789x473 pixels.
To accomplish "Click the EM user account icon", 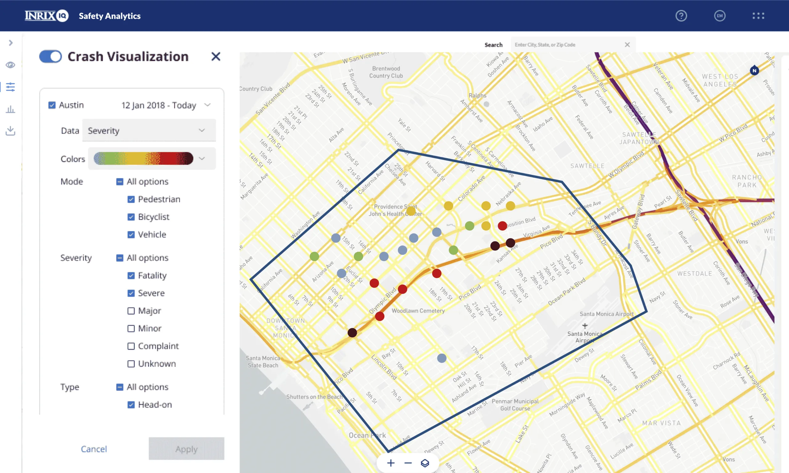I will tap(719, 16).
